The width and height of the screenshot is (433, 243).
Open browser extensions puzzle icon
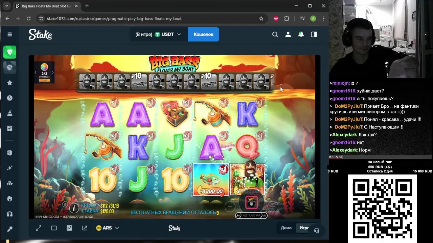[287, 19]
